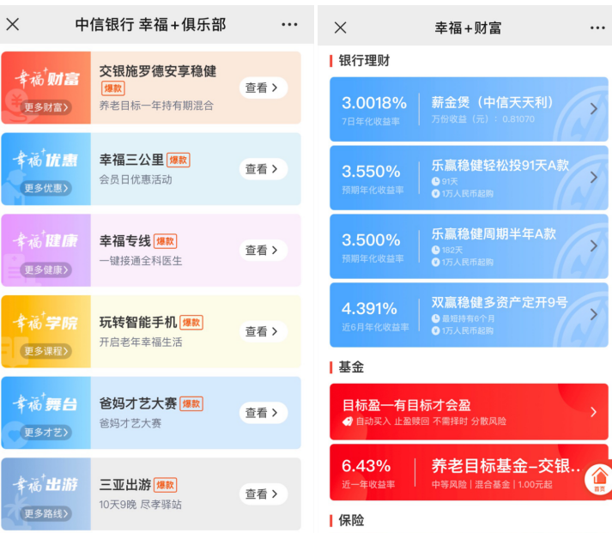Open 双赢稳健多资产定开9号 product card
612x533 pixels.
(x=468, y=315)
